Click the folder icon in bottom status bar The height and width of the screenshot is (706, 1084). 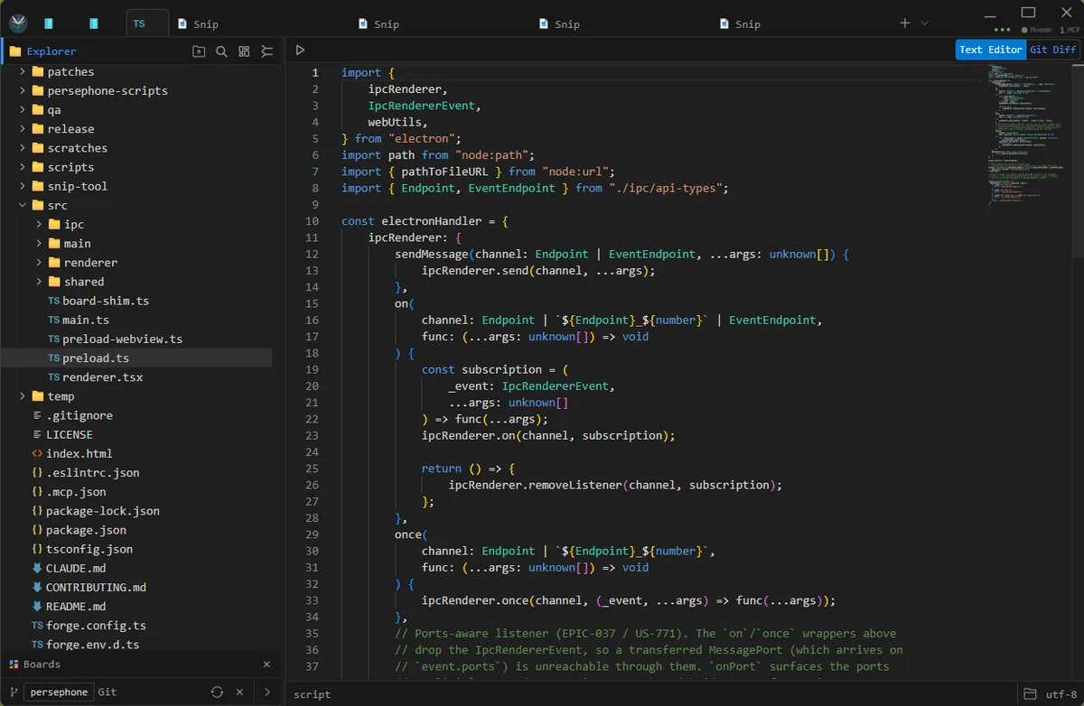(1030, 694)
